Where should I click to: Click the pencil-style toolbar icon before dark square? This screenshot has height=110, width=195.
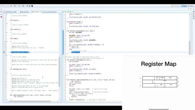click(x=30, y=6)
